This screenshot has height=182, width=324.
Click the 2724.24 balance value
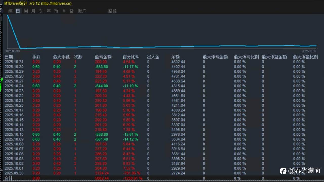178,173
